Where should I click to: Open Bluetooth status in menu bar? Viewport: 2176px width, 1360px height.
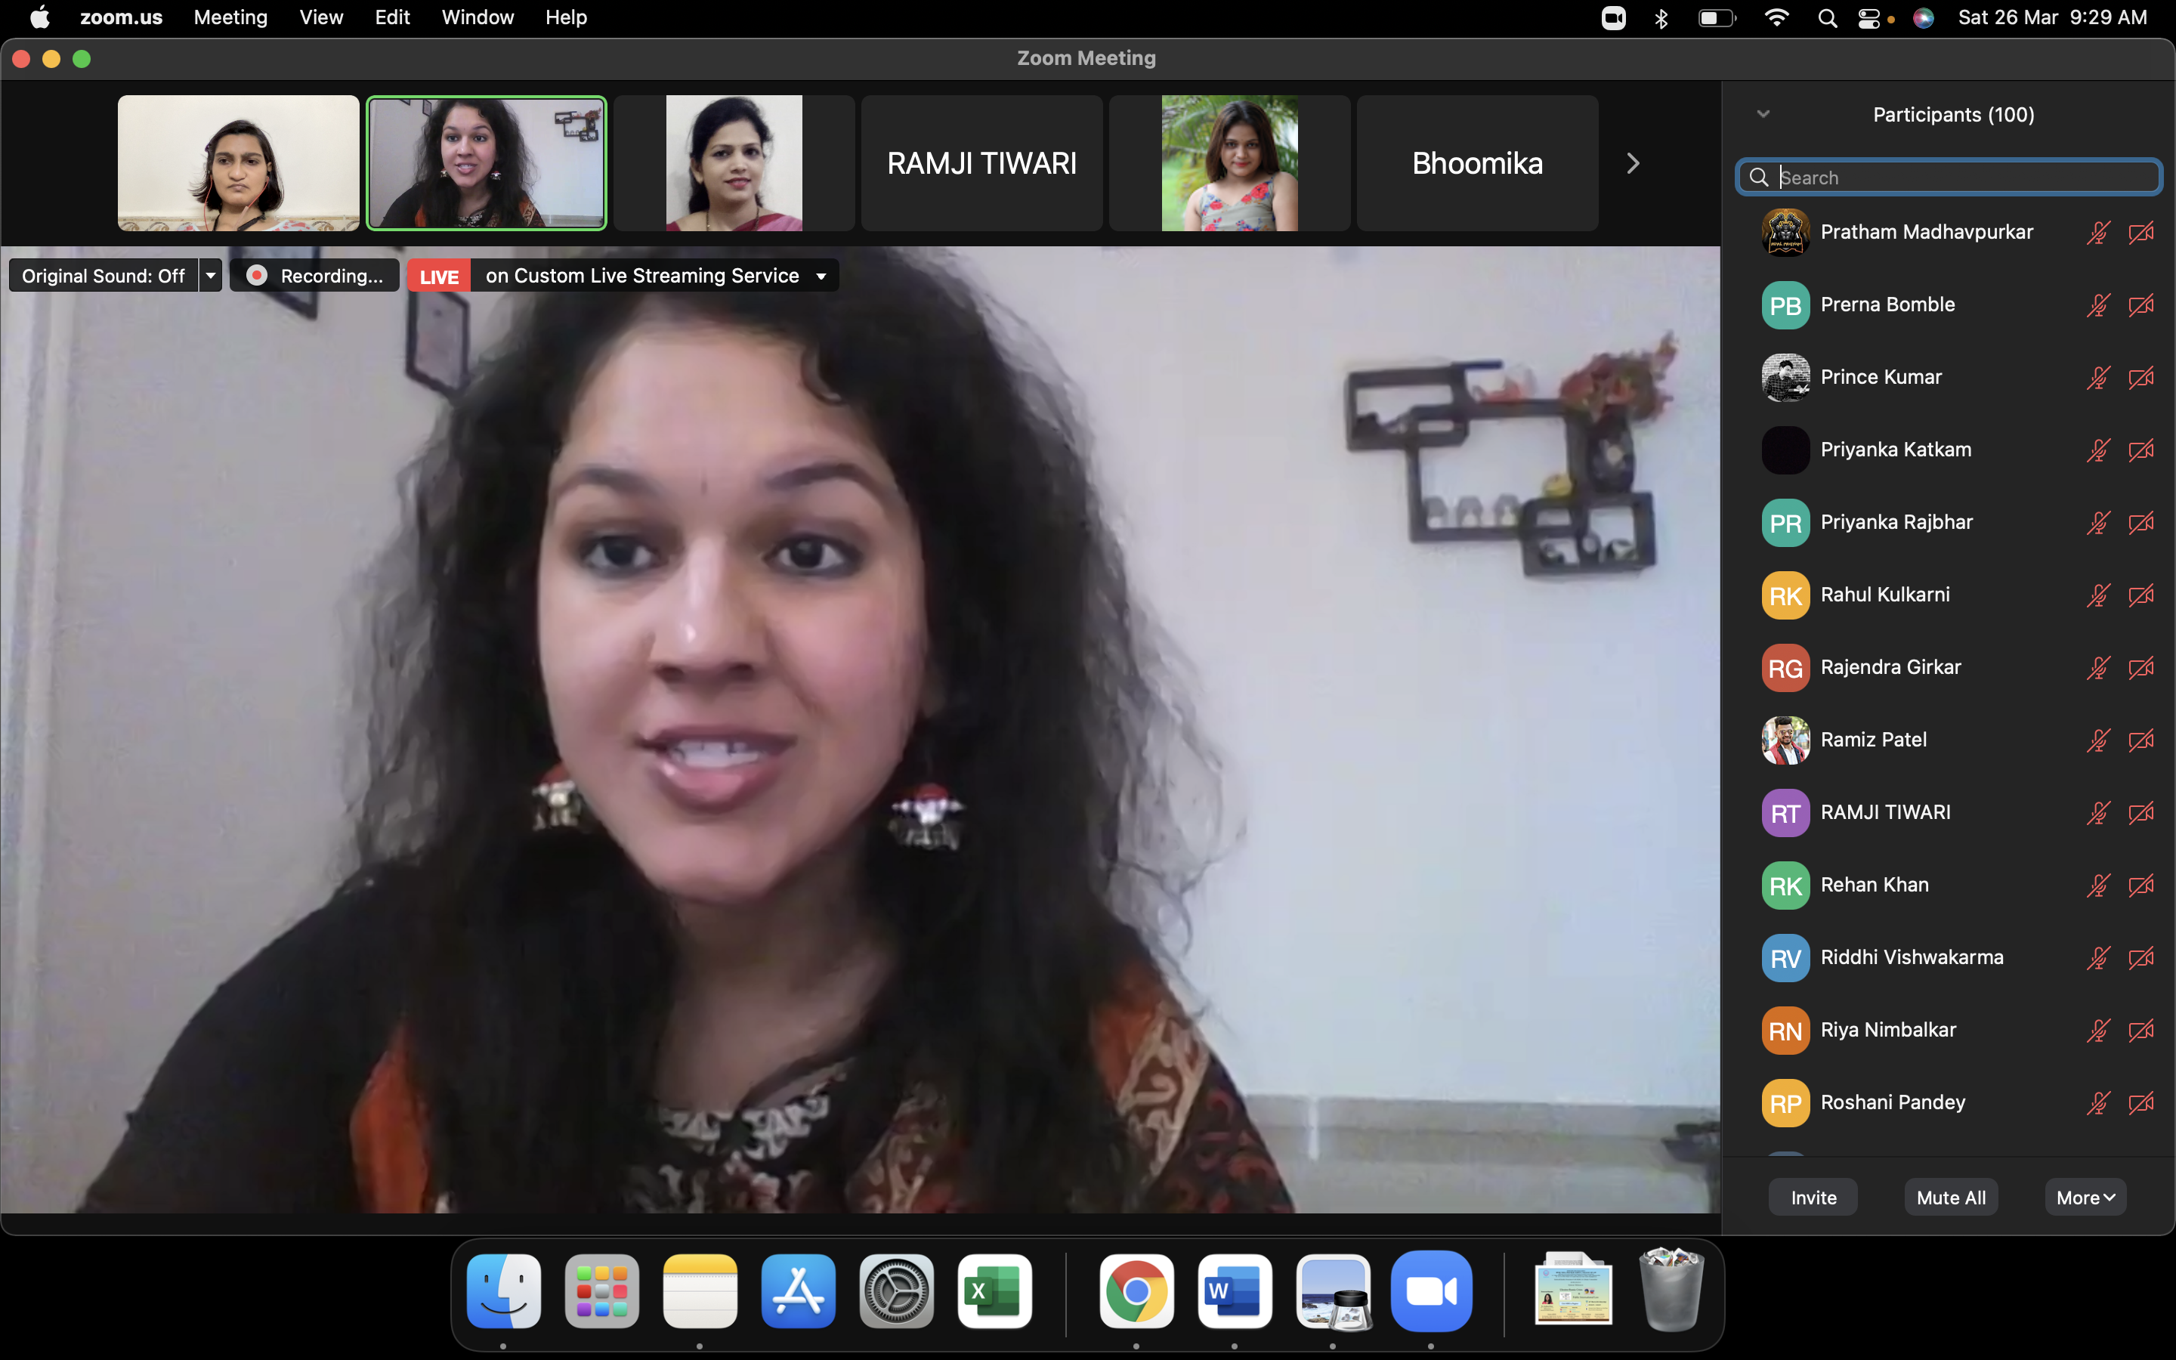tap(1661, 18)
